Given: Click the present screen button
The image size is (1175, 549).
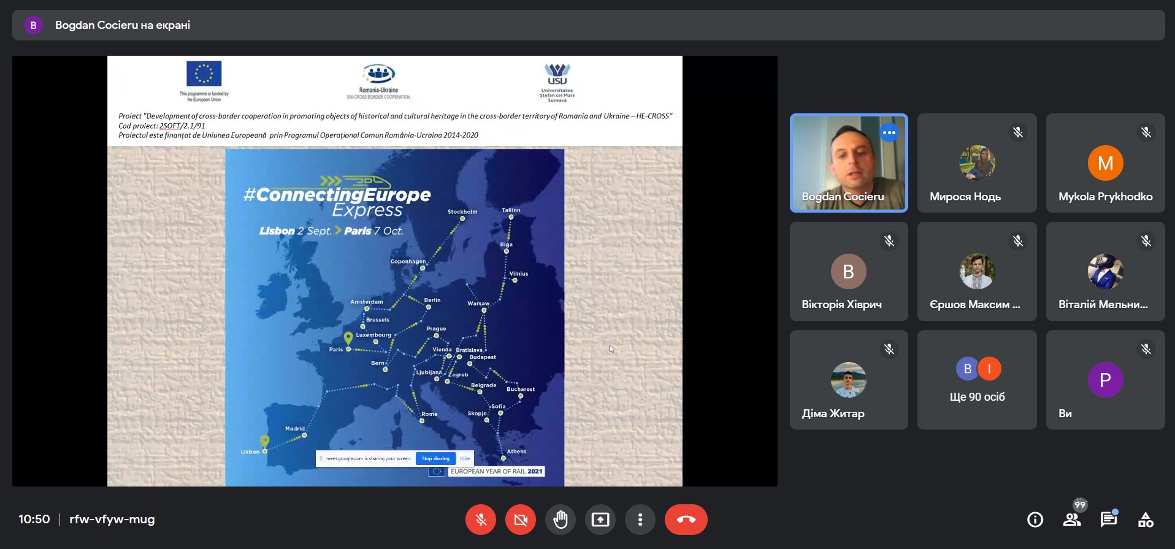Looking at the screenshot, I should pos(600,520).
